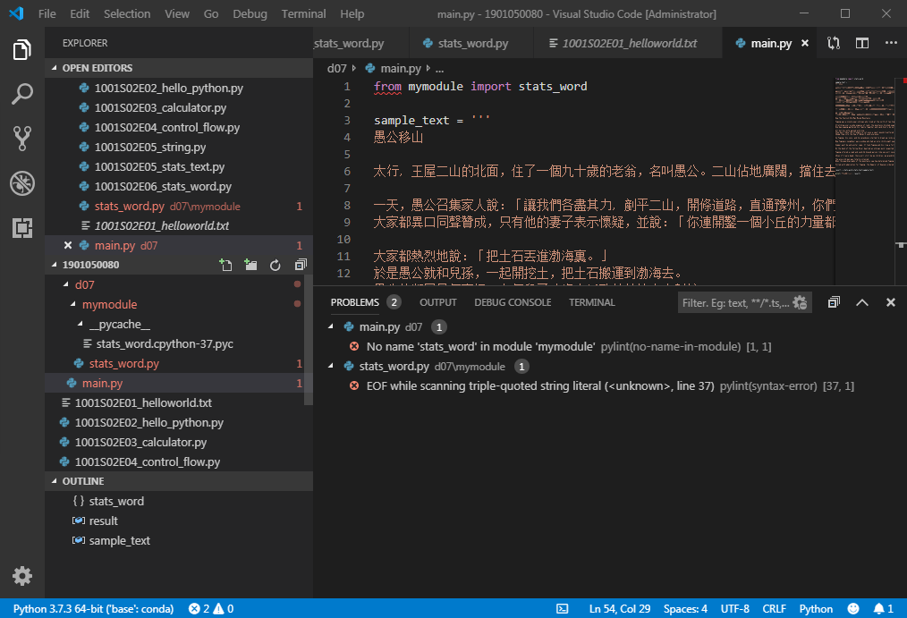Click the errors and warnings status indicator
Image resolution: width=907 pixels, height=618 pixels.
tap(211, 609)
